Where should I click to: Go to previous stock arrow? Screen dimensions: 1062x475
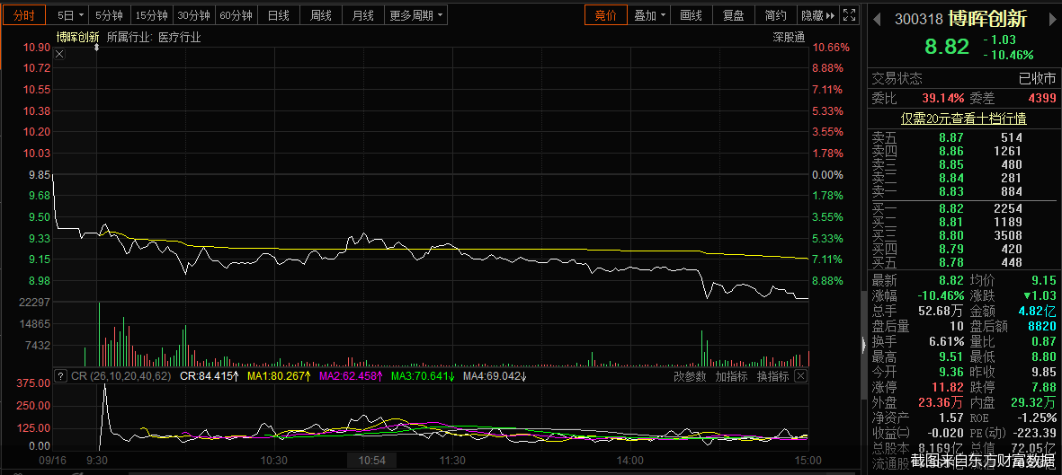(x=877, y=19)
